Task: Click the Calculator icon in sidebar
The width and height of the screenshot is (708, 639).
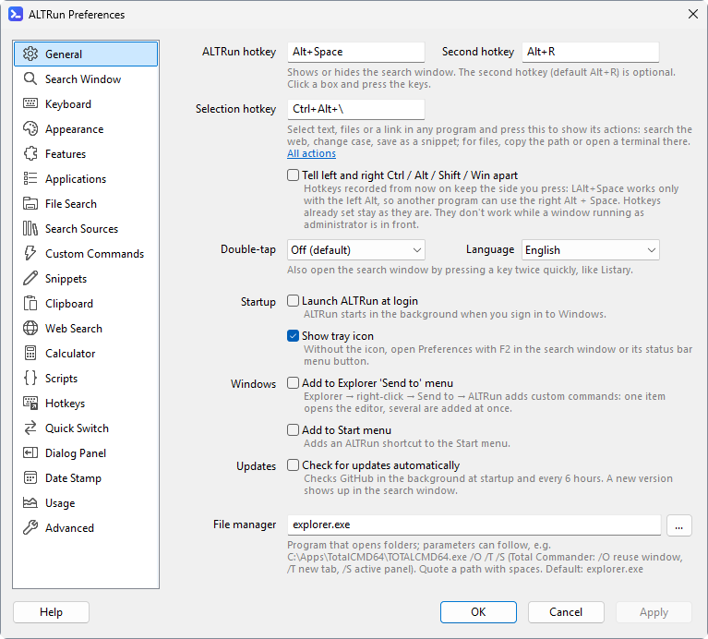Action: 30,353
